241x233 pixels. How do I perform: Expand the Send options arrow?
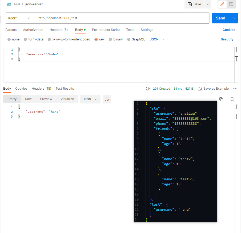[234, 18]
